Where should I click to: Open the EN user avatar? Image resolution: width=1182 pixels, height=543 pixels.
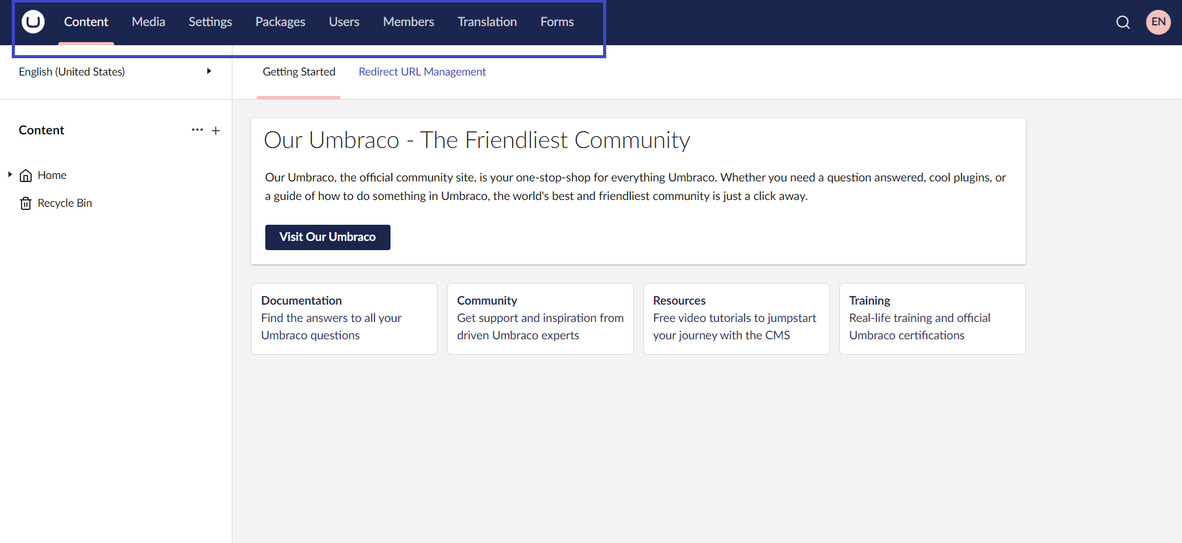coord(1158,22)
